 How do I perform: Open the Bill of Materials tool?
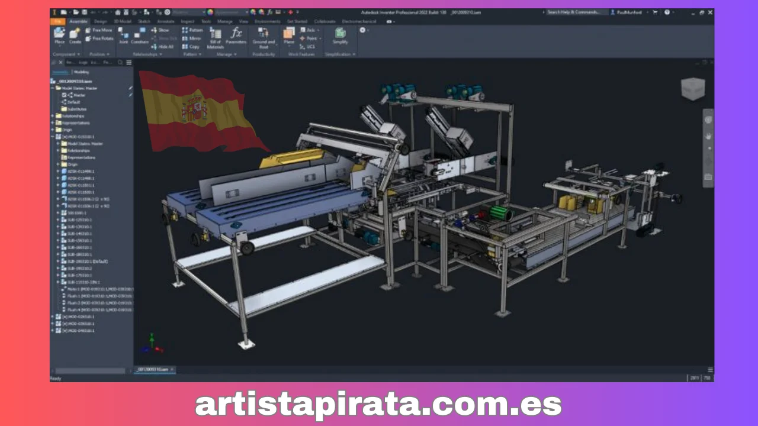coord(216,37)
